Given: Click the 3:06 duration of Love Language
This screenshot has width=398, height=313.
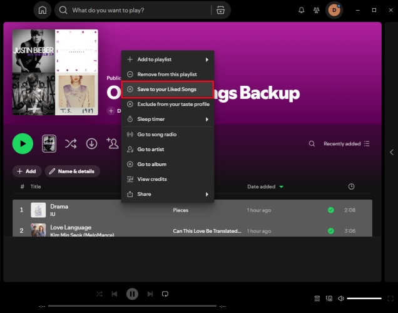Looking at the screenshot, I should pyautogui.click(x=350, y=231).
